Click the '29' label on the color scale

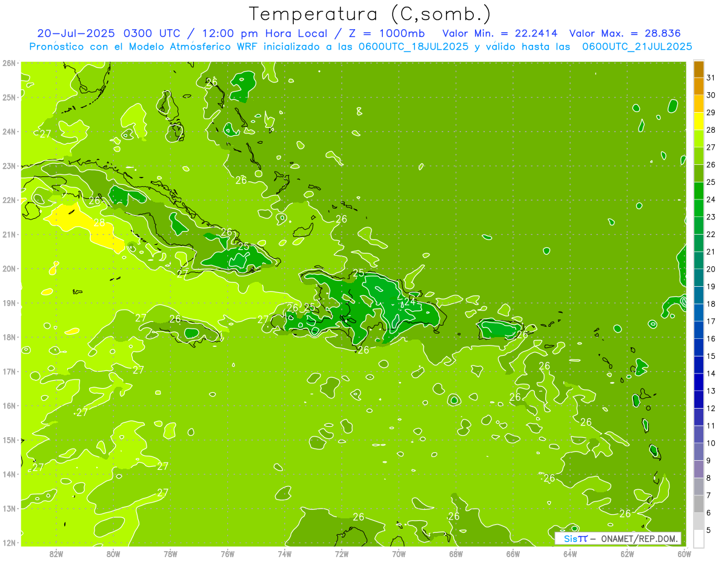point(711,113)
